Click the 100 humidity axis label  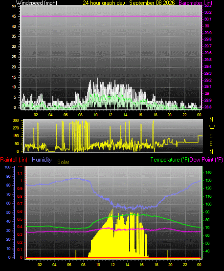point(8,167)
